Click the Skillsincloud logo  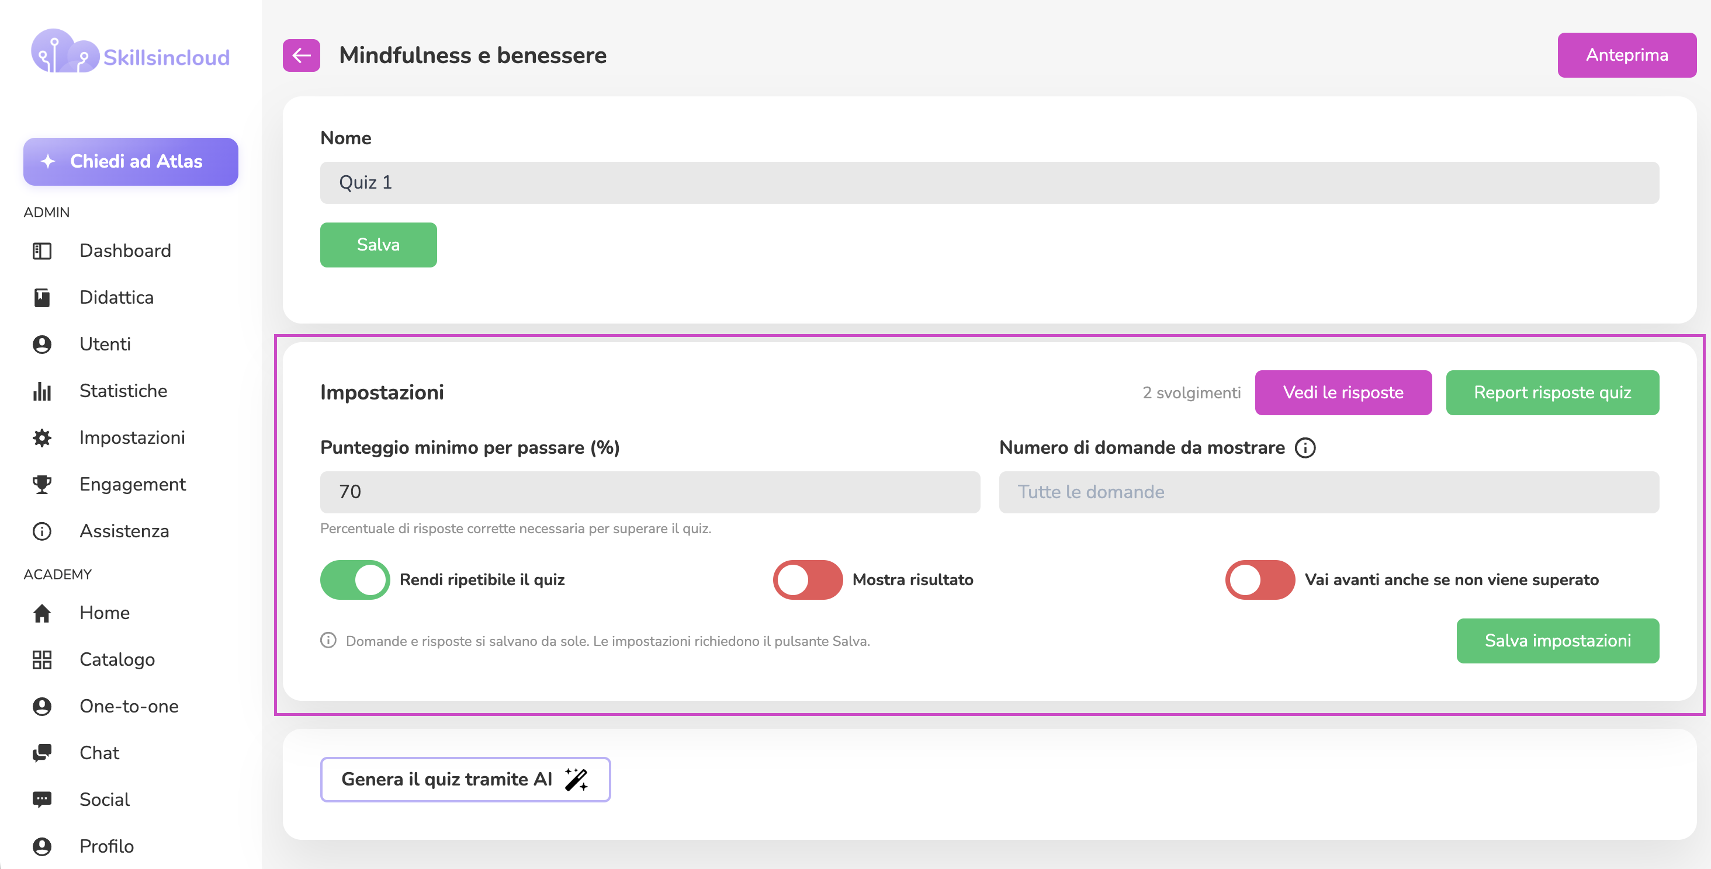tap(130, 52)
